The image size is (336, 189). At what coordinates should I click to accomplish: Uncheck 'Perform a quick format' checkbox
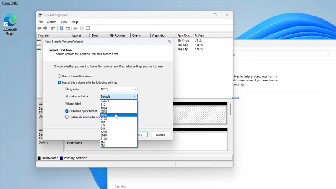pyautogui.click(x=67, y=111)
